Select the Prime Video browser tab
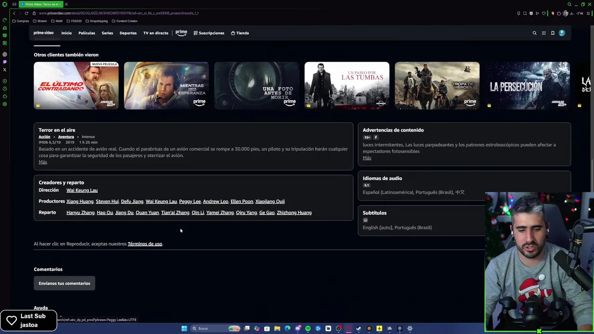 [40, 4]
